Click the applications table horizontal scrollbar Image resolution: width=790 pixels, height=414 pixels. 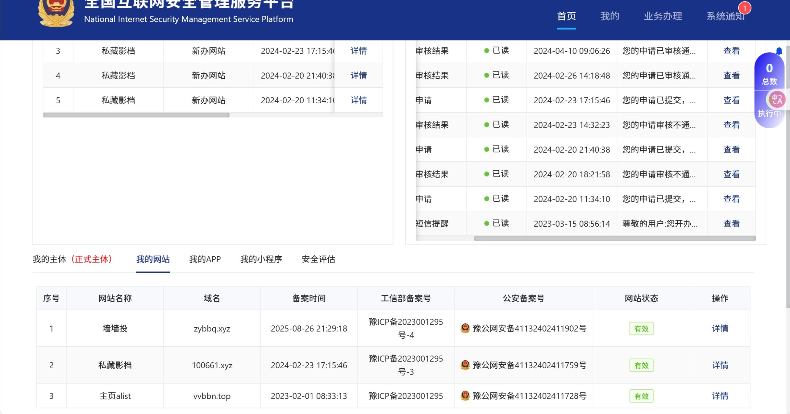coord(136,115)
